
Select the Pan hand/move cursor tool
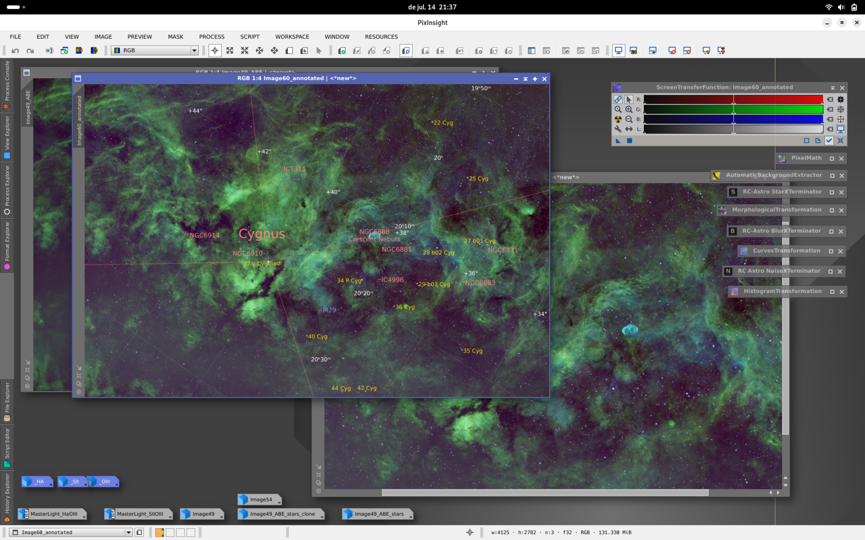tap(274, 51)
